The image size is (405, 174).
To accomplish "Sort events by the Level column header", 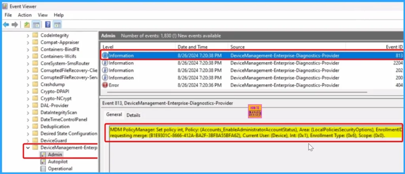I will coord(138,47).
